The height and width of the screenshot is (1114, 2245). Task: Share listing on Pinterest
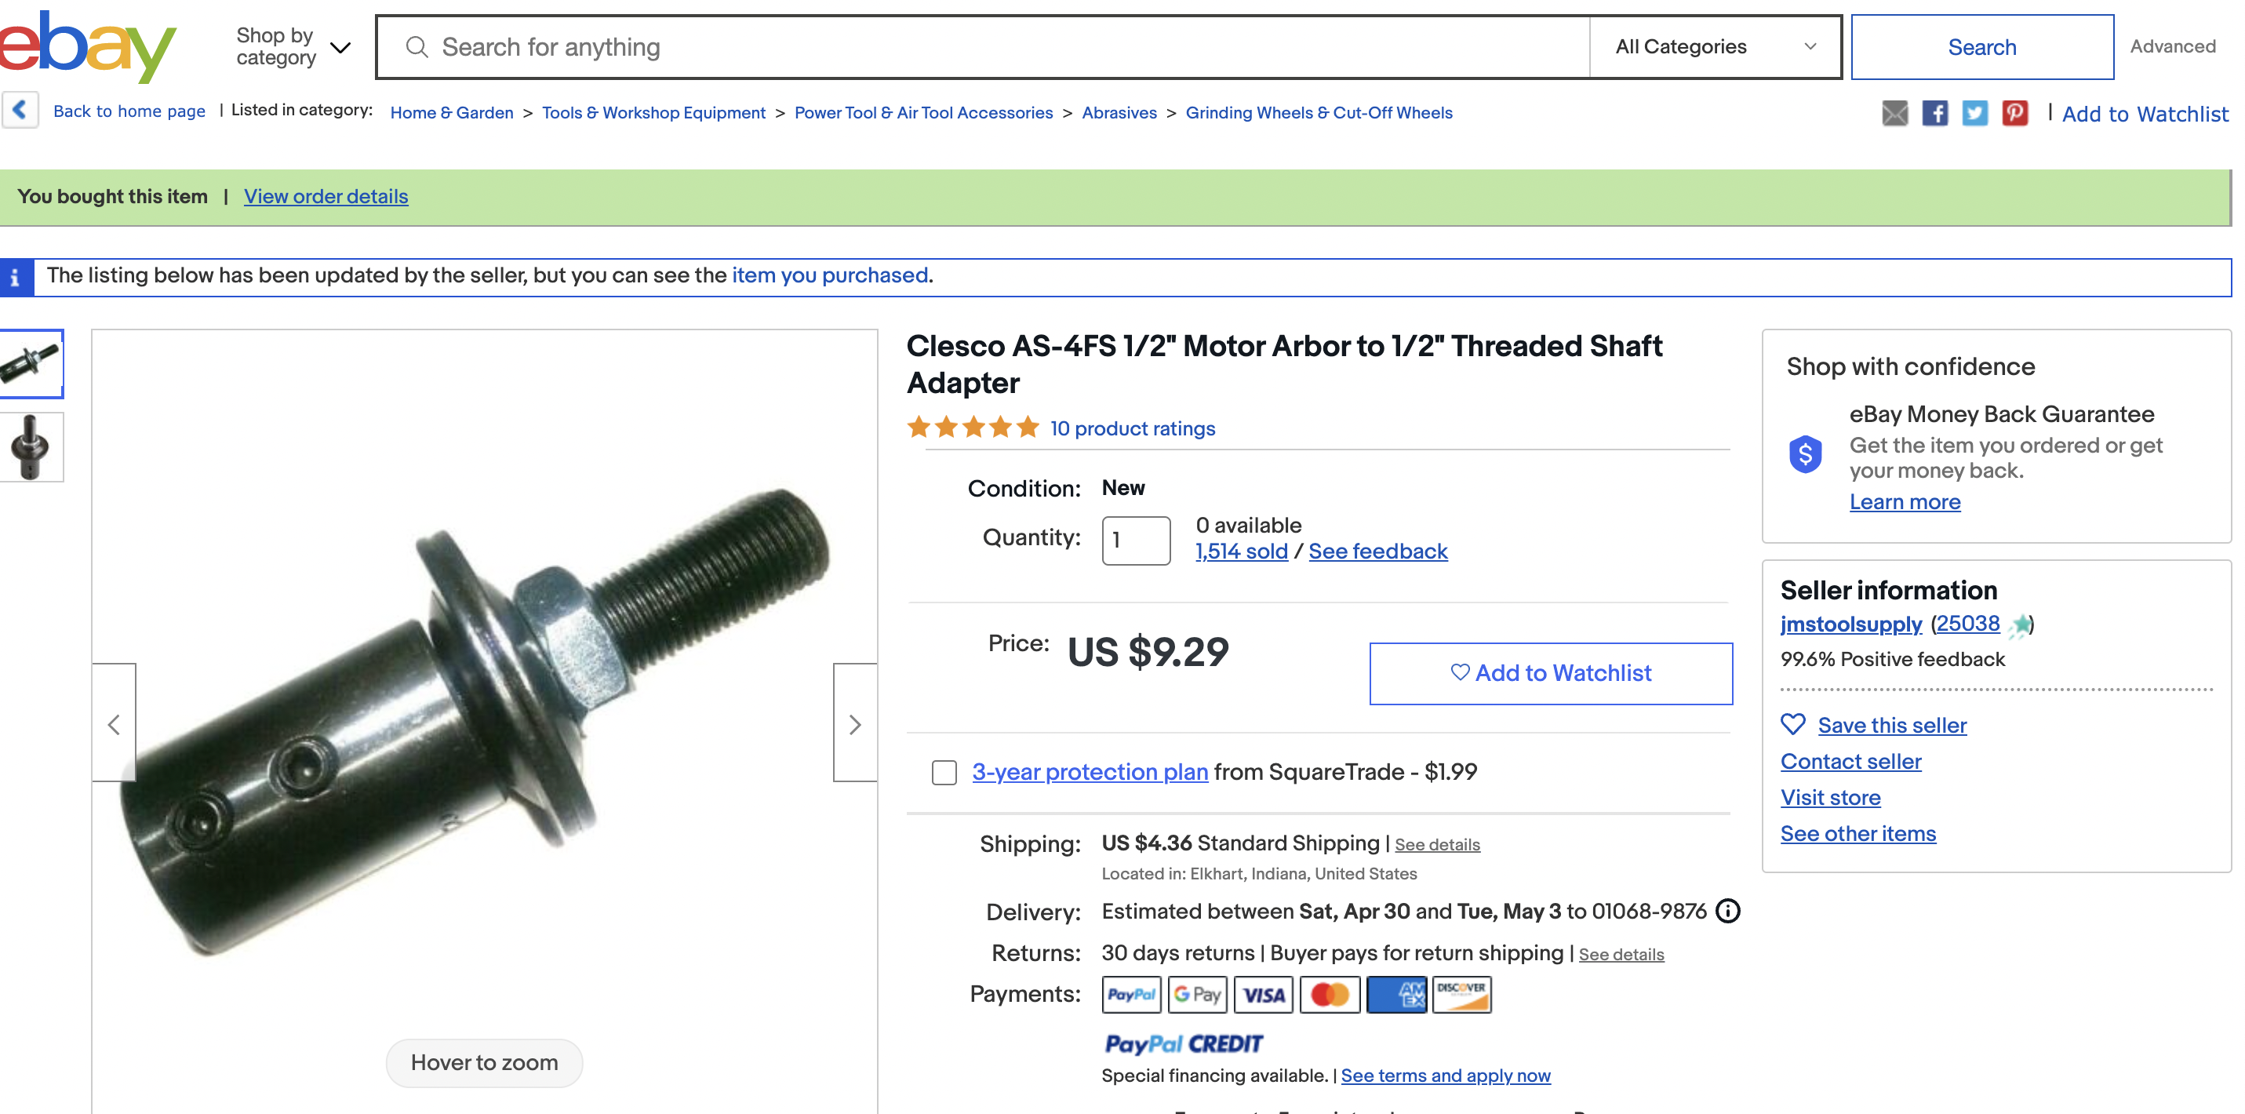tap(2014, 113)
